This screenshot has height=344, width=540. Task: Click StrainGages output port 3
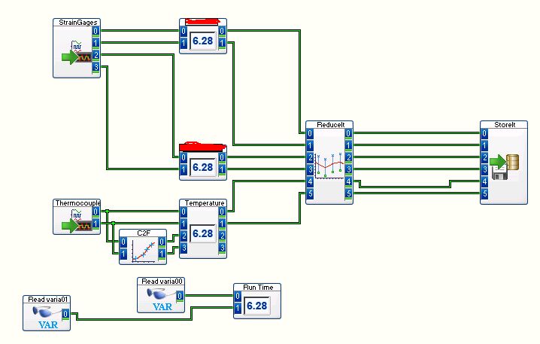[96, 67]
